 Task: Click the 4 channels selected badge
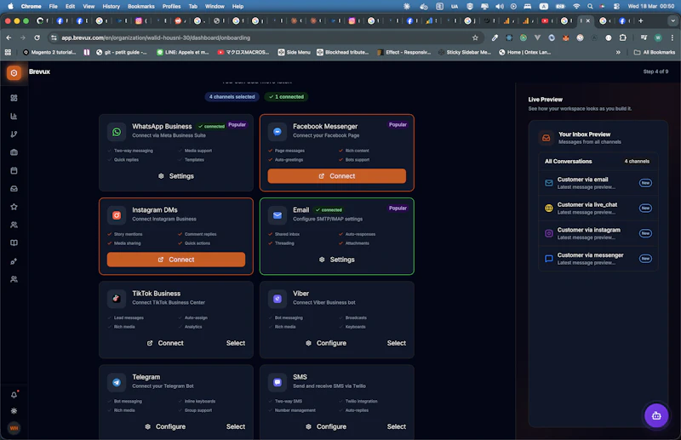tap(232, 96)
